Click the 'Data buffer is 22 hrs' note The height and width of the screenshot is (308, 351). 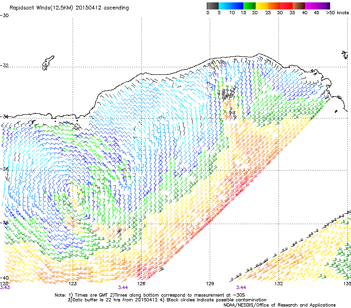pos(167,300)
